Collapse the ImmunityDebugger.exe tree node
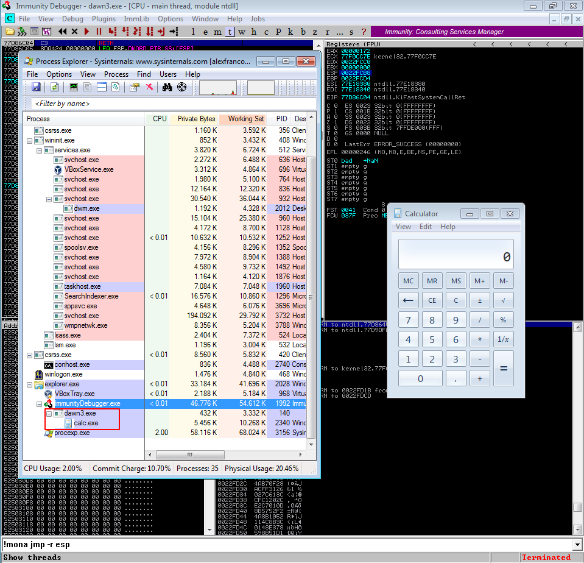Viewport: 584px width, 563px height. (x=39, y=404)
